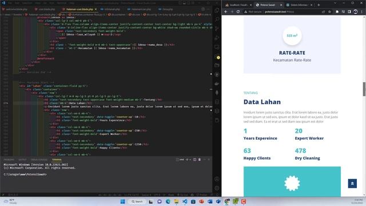The height and width of the screenshot is (206, 366).
Task: Open the Explorer view in VS Code activity bar
Action: click(x=217, y=10)
